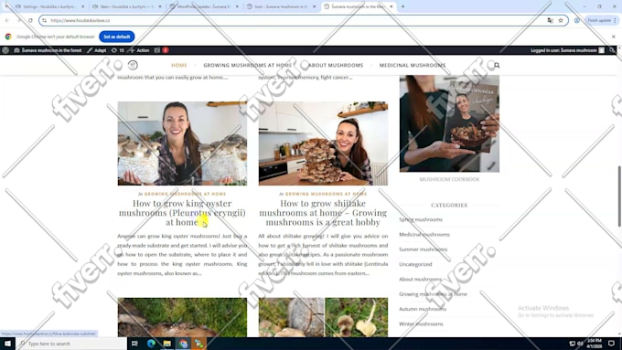
Task: Open How to grow king oyster mushrooms title
Action: 182,212
